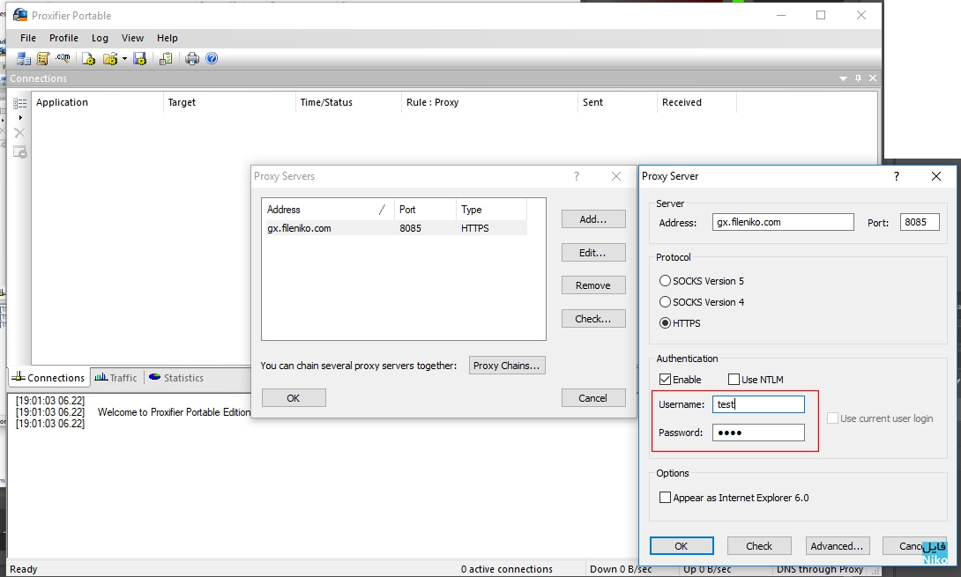Screen dimensions: 961x577
Task: Click Add... in Proxy Servers dialog
Action: 593,219
